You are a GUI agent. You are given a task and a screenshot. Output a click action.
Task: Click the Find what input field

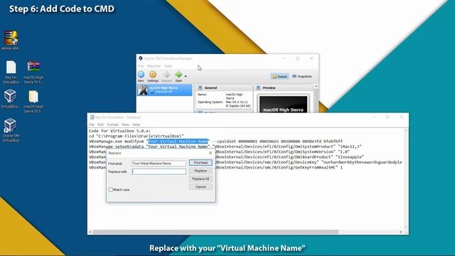point(159,164)
